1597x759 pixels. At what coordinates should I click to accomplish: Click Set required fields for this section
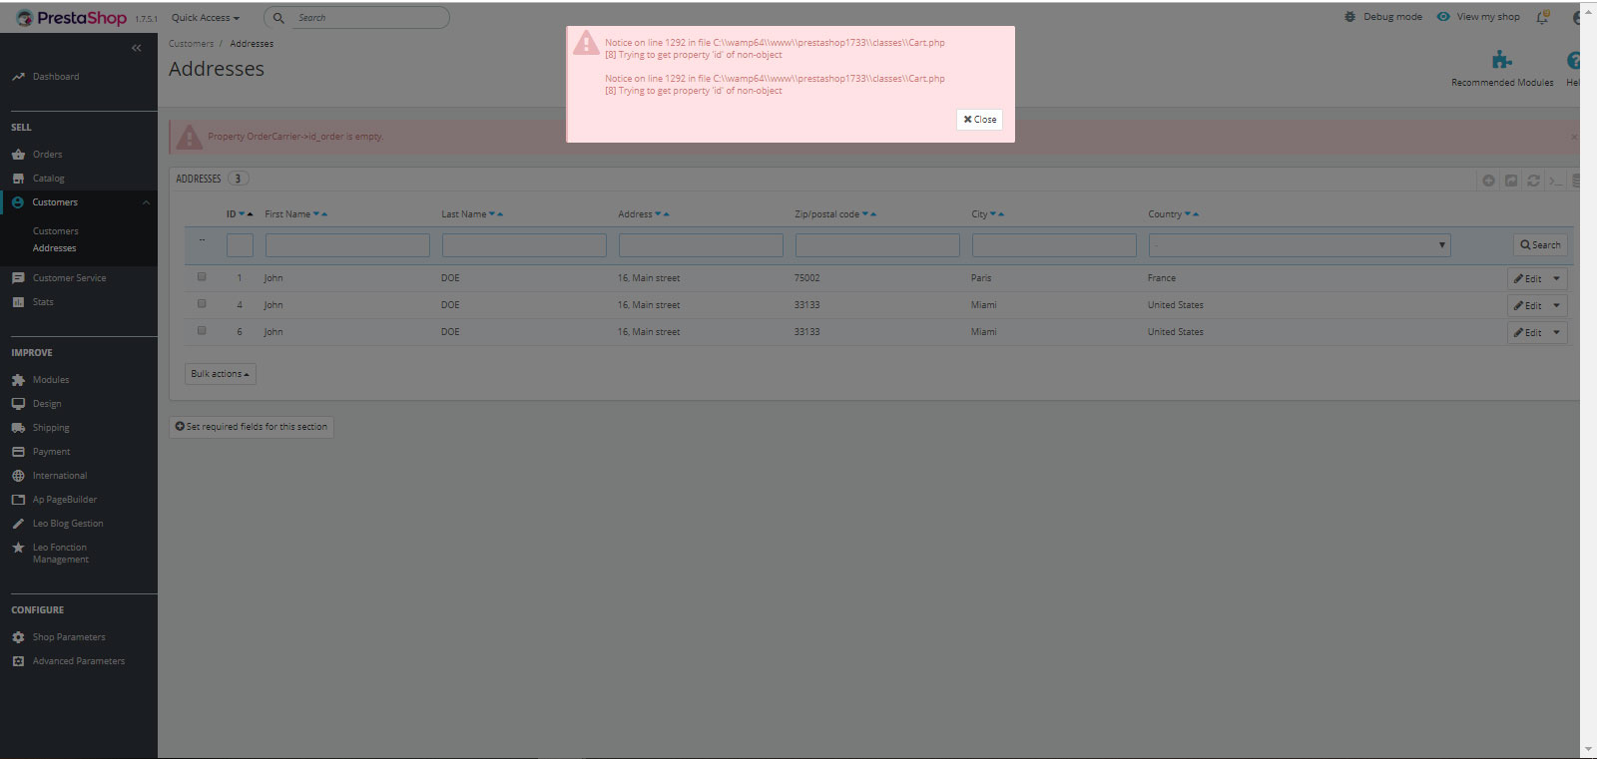click(252, 427)
